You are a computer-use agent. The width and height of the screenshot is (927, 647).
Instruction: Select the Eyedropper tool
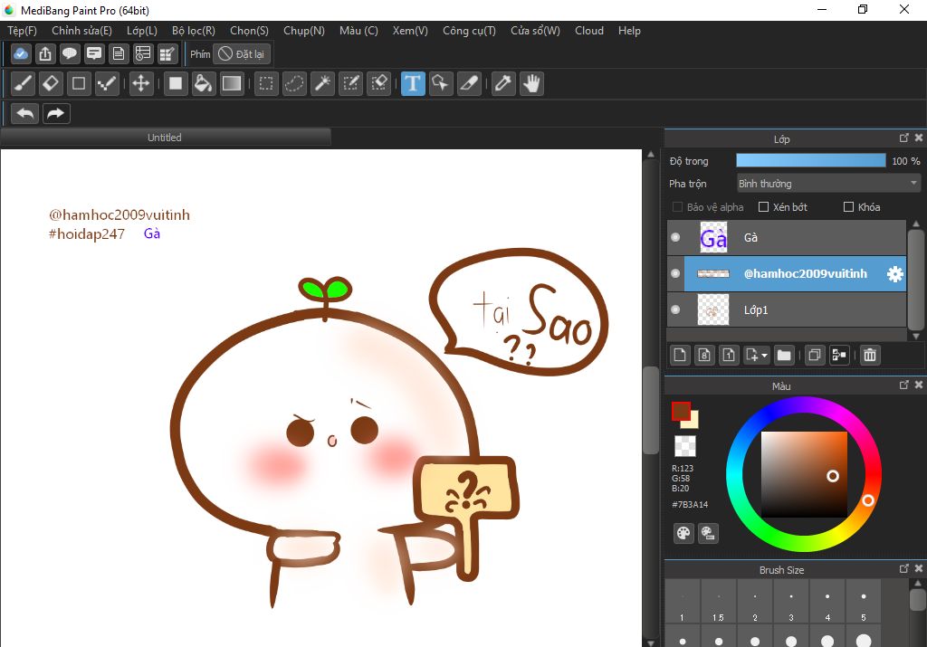click(x=503, y=83)
